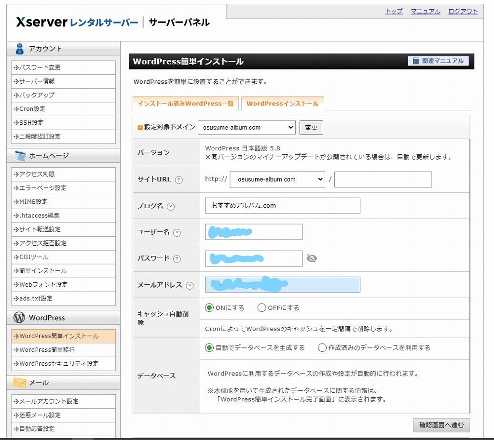
Task: Open Cron設定 in sidebar
Action: (x=63, y=109)
